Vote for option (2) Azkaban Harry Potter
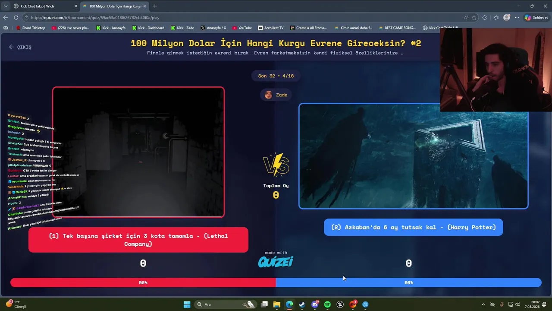 (413, 227)
